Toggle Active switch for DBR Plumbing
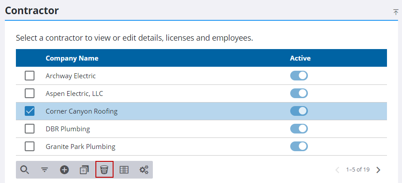This screenshot has height=183, width=402. click(x=299, y=129)
